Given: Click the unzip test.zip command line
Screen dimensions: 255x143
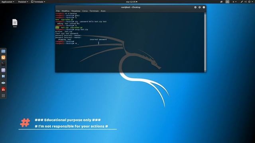Looking at the screenshot, I should click(x=72, y=29).
